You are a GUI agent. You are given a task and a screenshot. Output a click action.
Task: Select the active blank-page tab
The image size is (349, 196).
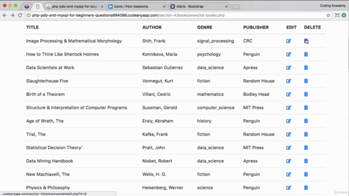pyautogui.click(x=38, y=7)
